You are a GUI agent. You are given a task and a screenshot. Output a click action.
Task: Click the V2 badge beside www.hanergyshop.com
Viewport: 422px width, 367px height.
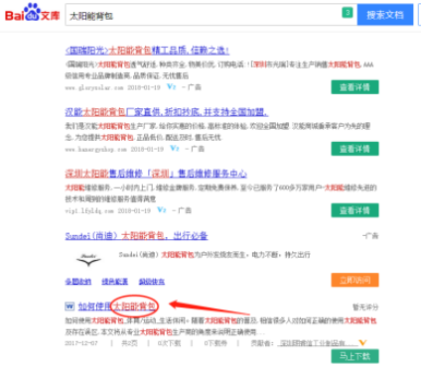pos(175,149)
